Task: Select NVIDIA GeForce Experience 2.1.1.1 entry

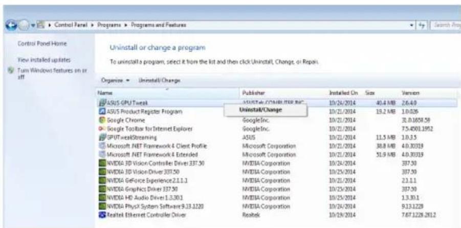Action: [x=147, y=180]
